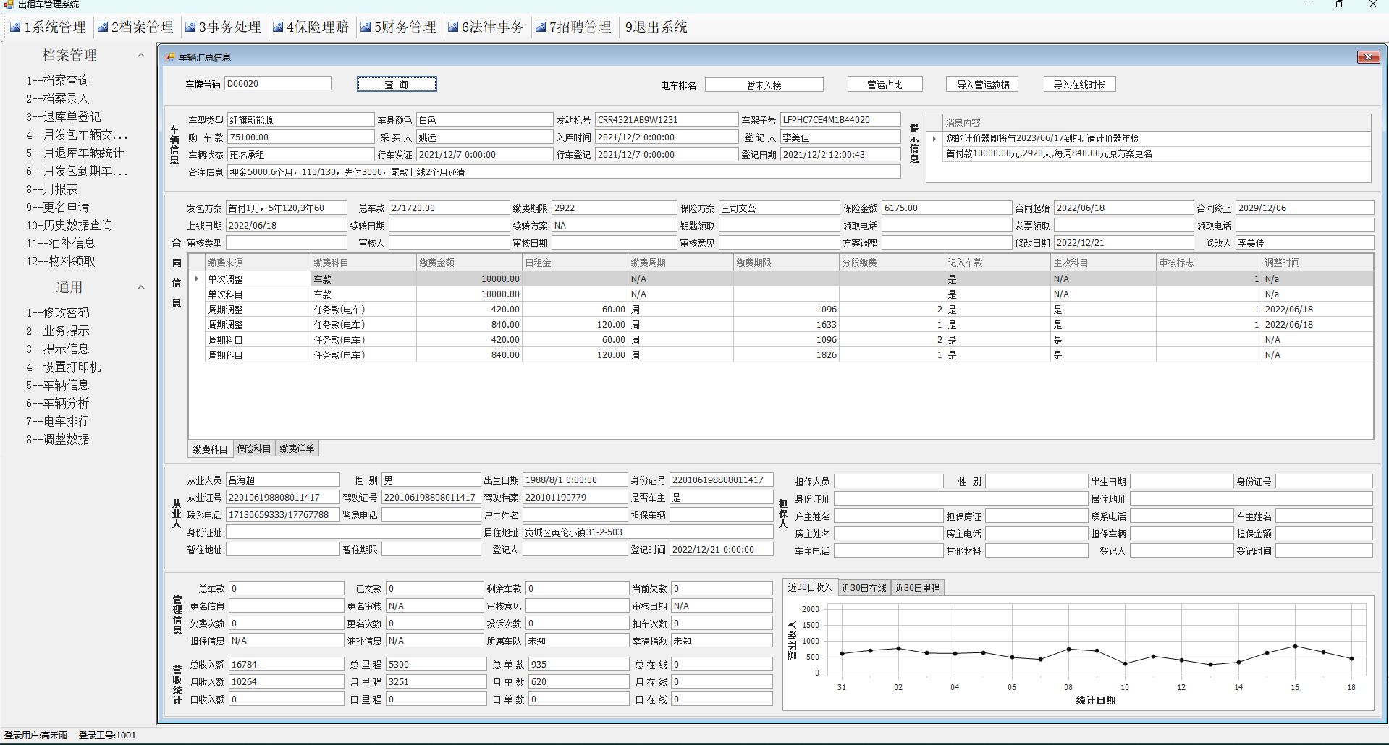Open the 7招聘管理 menu
This screenshot has height=745, width=1389.
point(580,27)
